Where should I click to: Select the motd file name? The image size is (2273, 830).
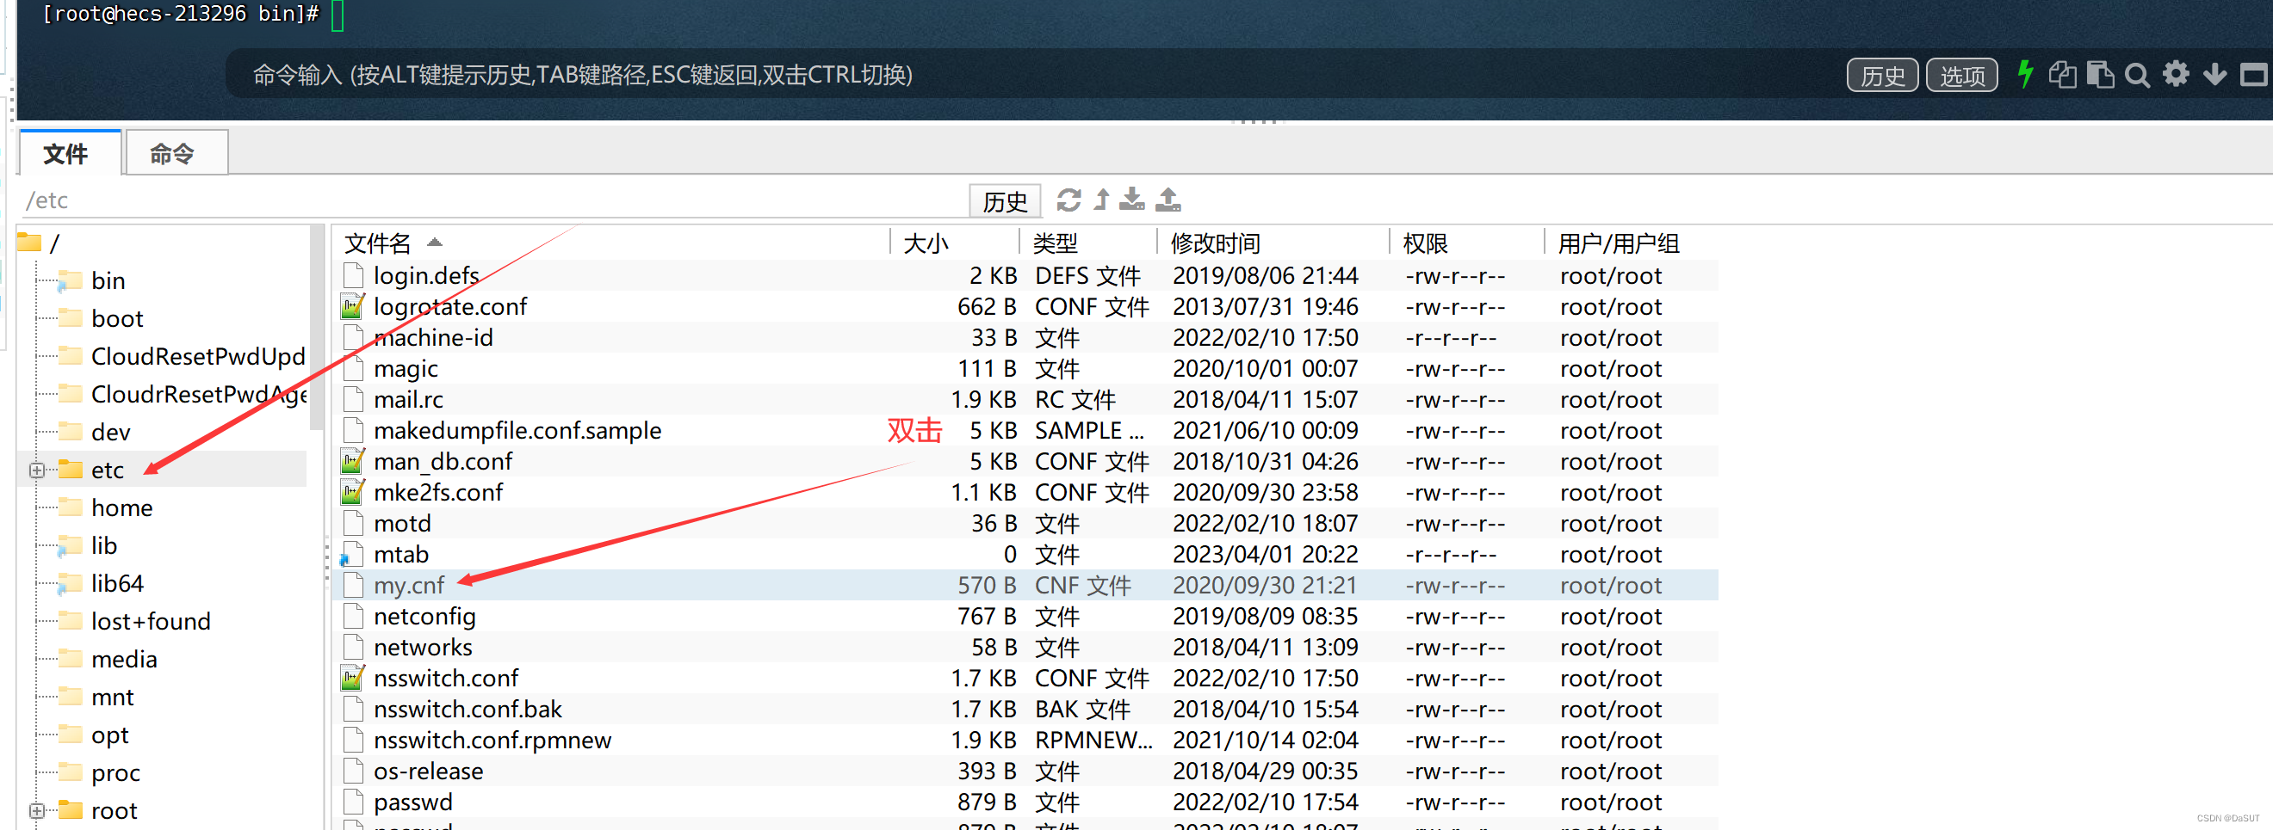click(402, 524)
